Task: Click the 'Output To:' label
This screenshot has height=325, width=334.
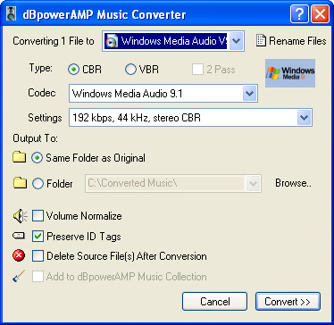Action: 35,138
